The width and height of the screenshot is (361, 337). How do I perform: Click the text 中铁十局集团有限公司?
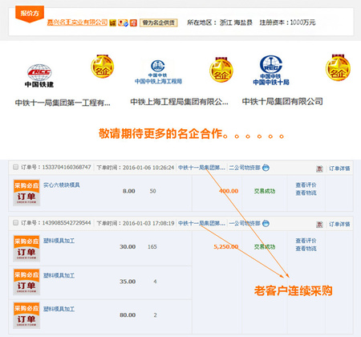(x=282, y=102)
